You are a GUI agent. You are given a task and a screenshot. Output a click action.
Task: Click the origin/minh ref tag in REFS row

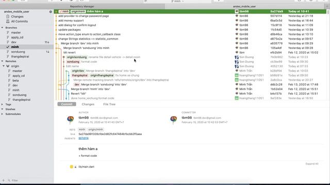pos(95,129)
